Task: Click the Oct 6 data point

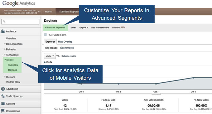Action: pyautogui.click(x=119, y=84)
